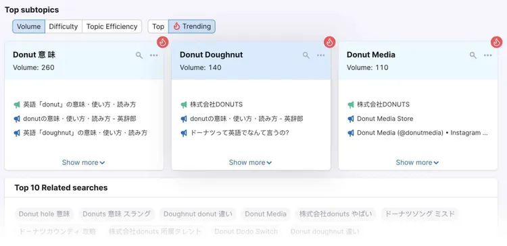Click megaphone beside 英語「doughnut」headline
Viewport: 507px width, 246px height.
coord(17,133)
